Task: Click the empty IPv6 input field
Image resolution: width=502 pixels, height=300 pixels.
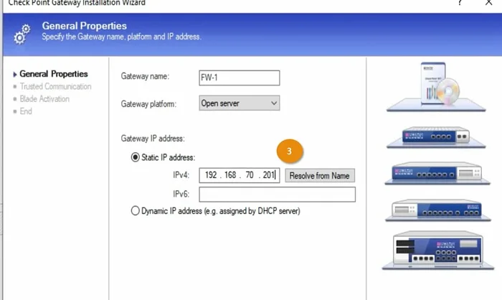Action: click(x=277, y=194)
